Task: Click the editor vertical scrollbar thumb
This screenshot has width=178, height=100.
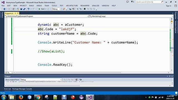Action: pos(172,49)
